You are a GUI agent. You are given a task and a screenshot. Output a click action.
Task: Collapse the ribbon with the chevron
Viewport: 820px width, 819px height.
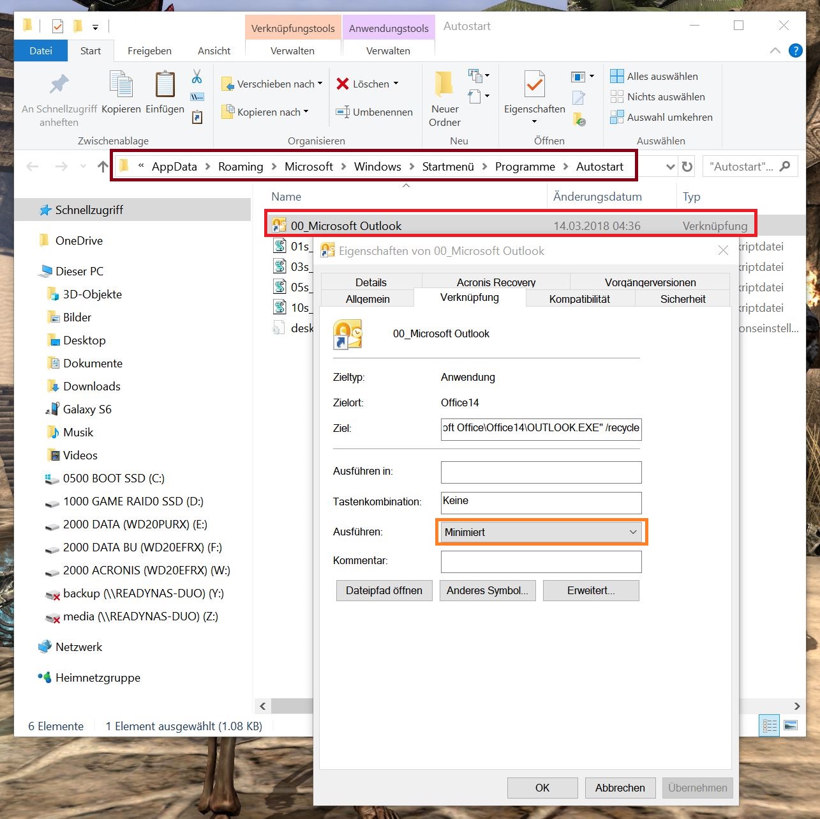click(x=775, y=50)
